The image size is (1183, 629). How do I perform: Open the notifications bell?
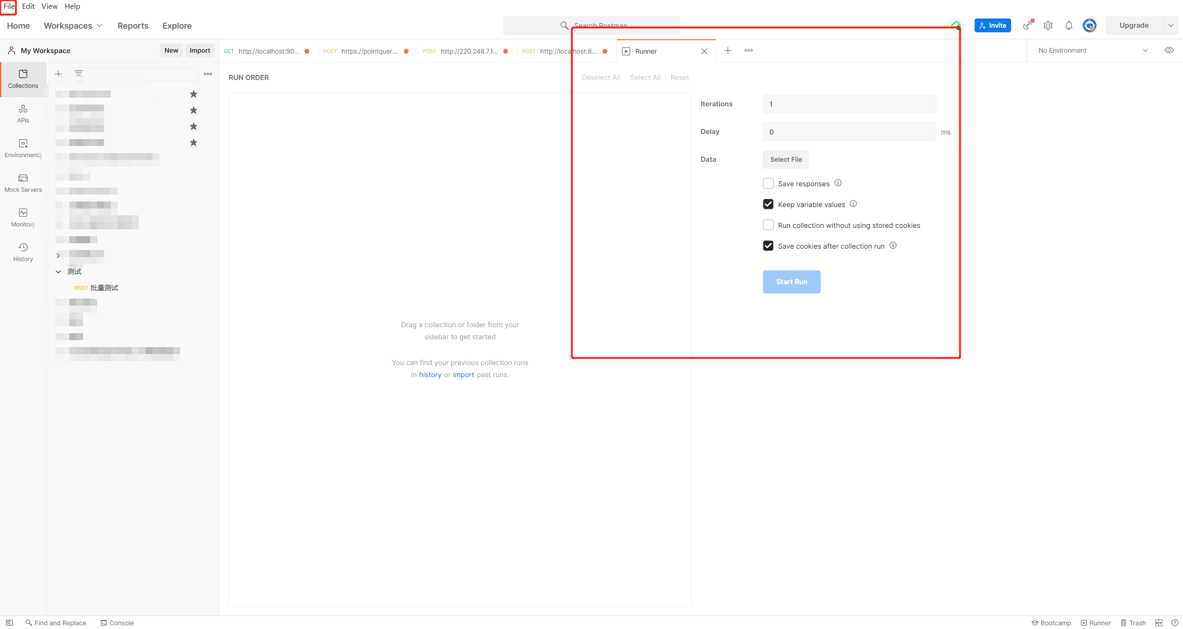point(1068,25)
